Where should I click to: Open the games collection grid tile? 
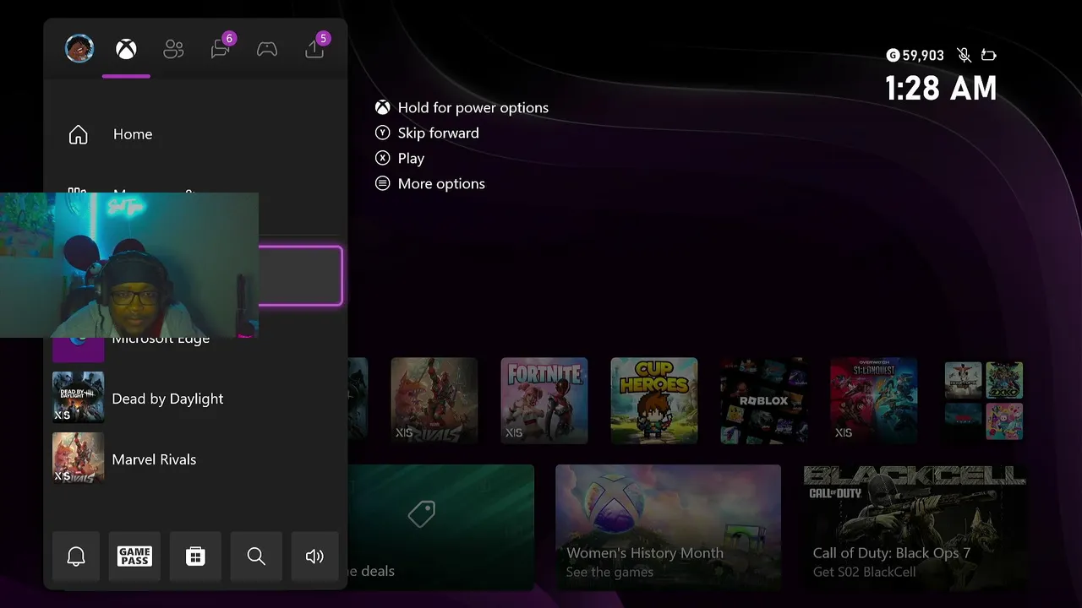[984, 400]
